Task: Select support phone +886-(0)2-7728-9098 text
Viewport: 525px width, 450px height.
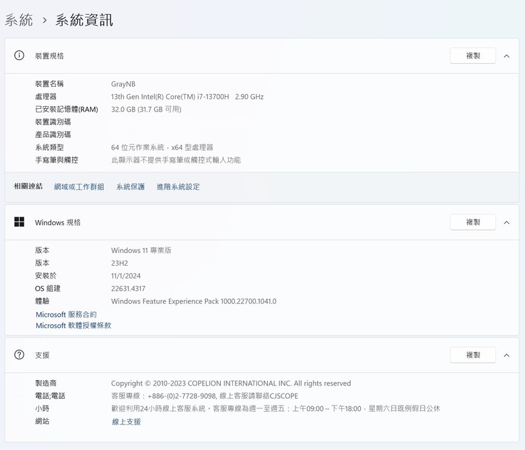Action: 205,396
